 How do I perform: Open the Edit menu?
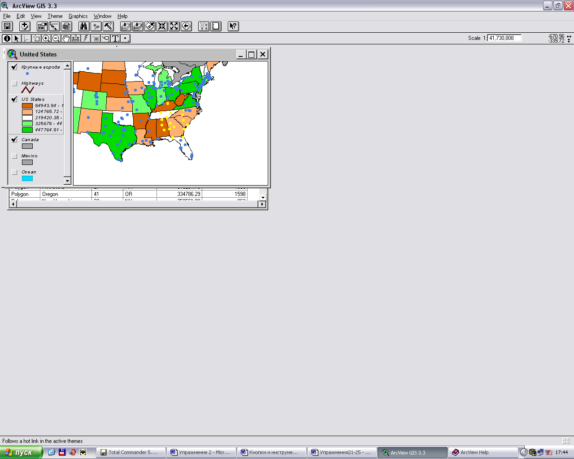21,16
